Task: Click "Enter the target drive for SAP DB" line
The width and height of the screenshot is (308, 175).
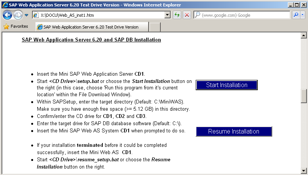Action: click(109, 123)
